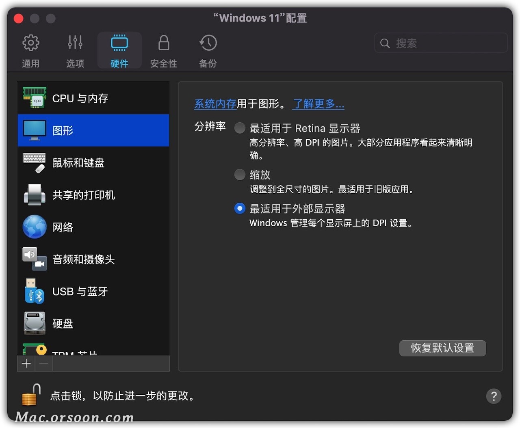This screenshot has height=428, width=520.
Task: Click the shared printer icon
Action: 35,195
